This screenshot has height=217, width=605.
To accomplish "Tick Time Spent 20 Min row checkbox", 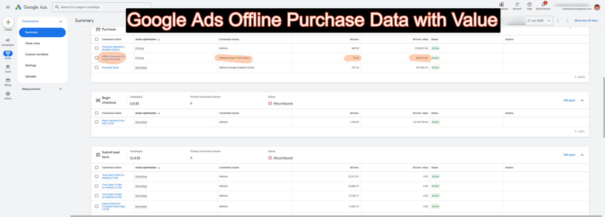I will (x=96, y=196).
